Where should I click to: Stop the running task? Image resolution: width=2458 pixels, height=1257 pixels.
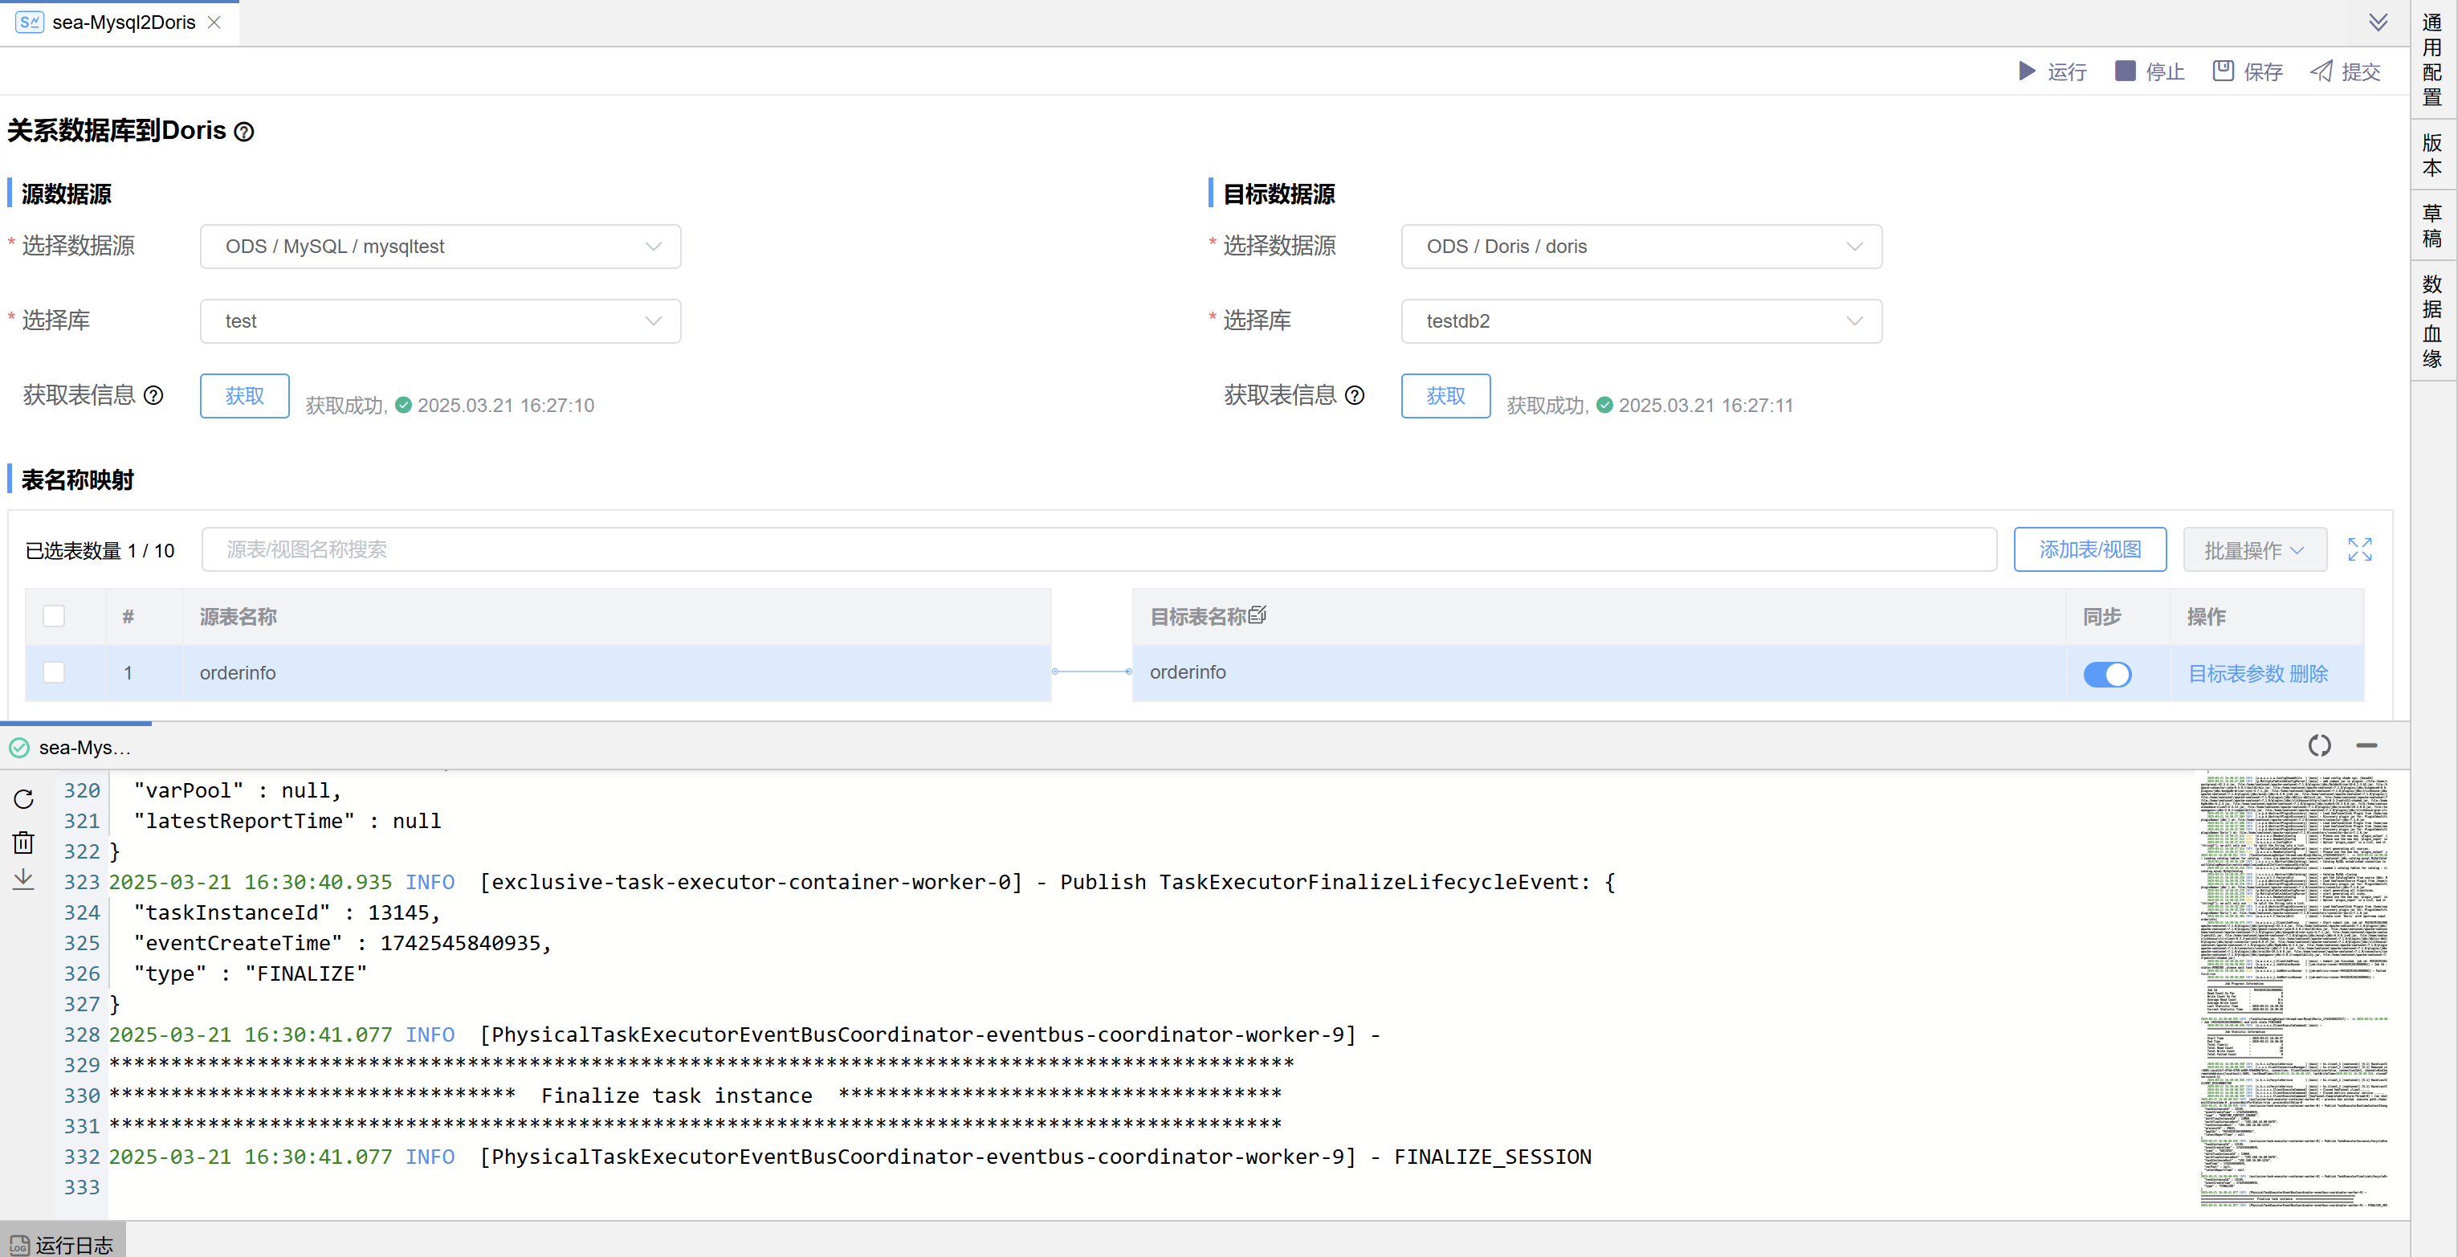point(2149,71)
